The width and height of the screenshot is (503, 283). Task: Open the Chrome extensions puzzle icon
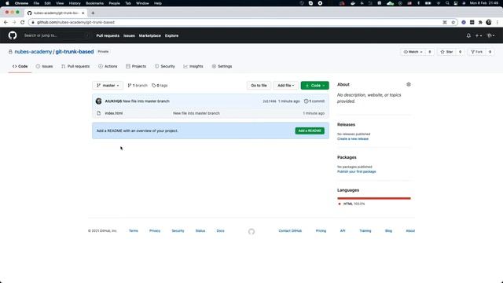480,22
